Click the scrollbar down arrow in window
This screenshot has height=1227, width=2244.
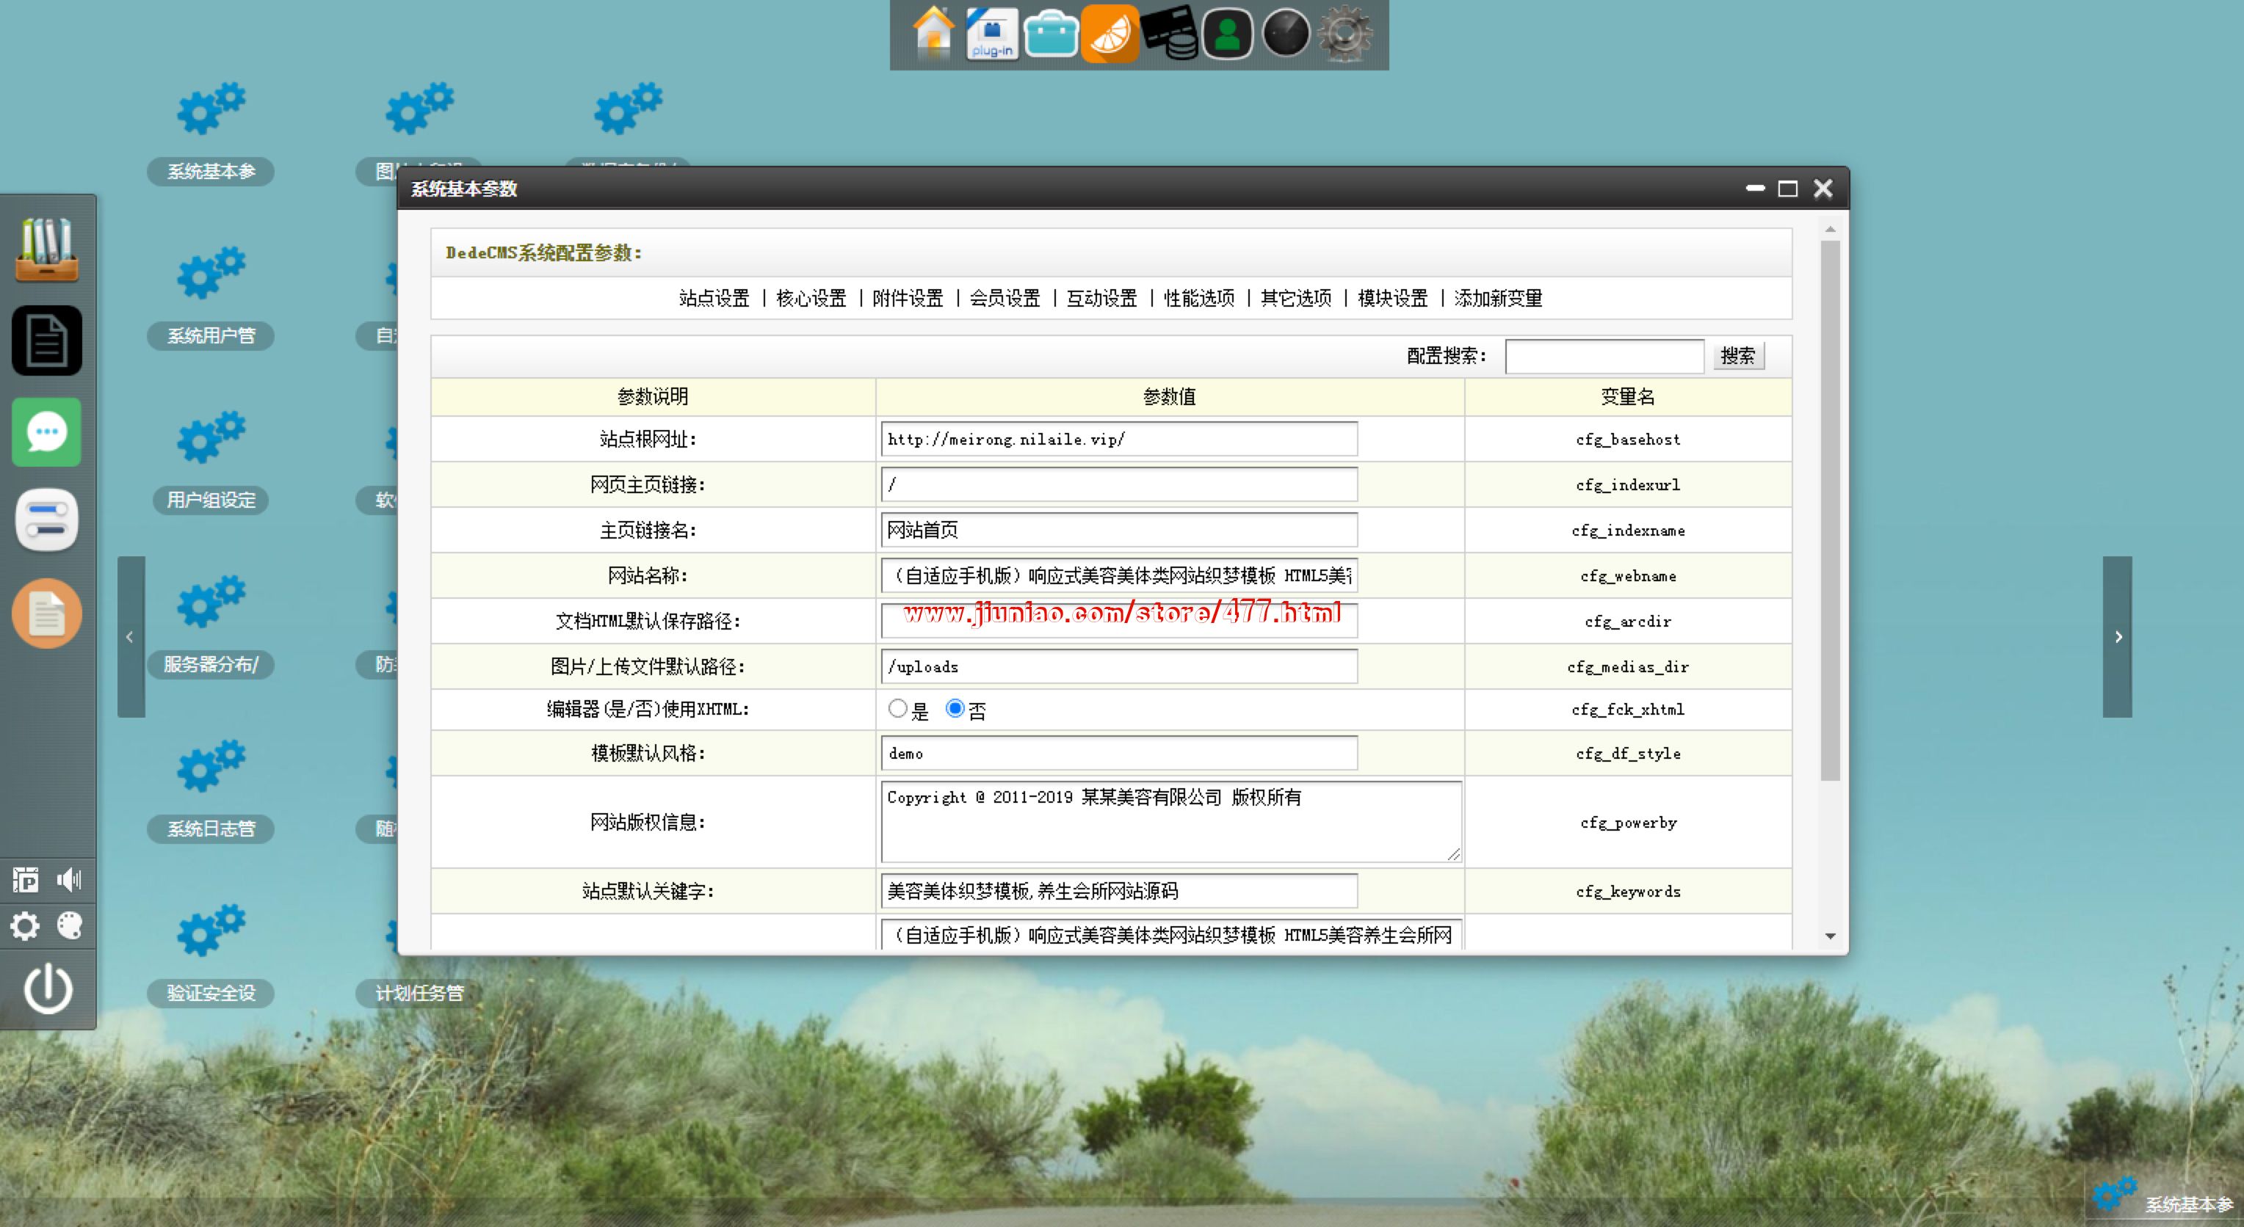tap(1830, 936)
